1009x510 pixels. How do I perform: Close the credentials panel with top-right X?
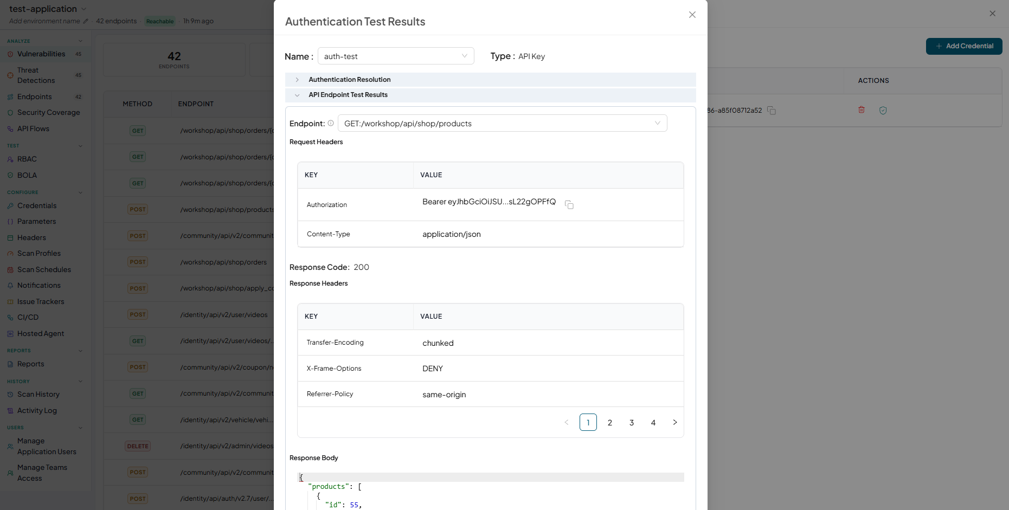[x=992, y=14]
